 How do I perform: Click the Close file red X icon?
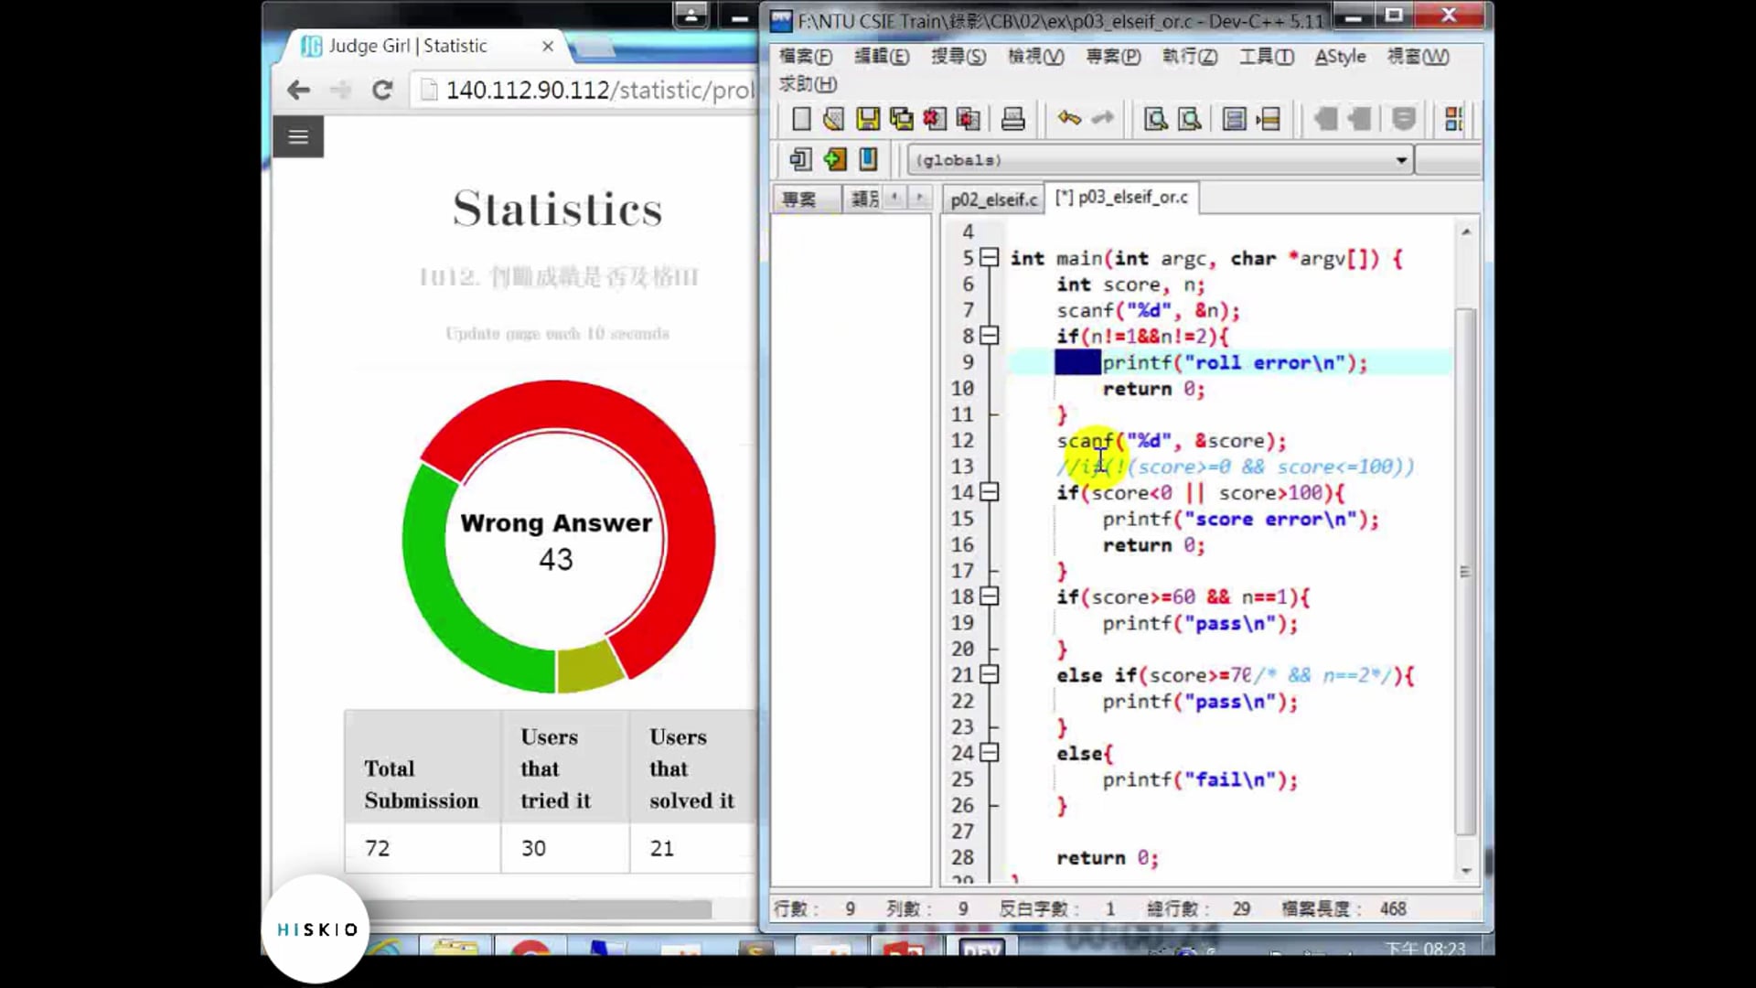(x=934, y=119)
